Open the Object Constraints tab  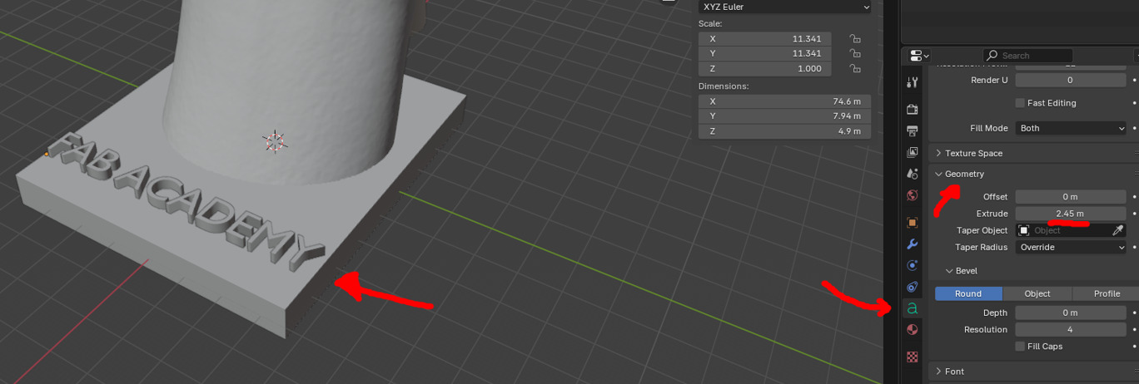(x=913, y=287)
